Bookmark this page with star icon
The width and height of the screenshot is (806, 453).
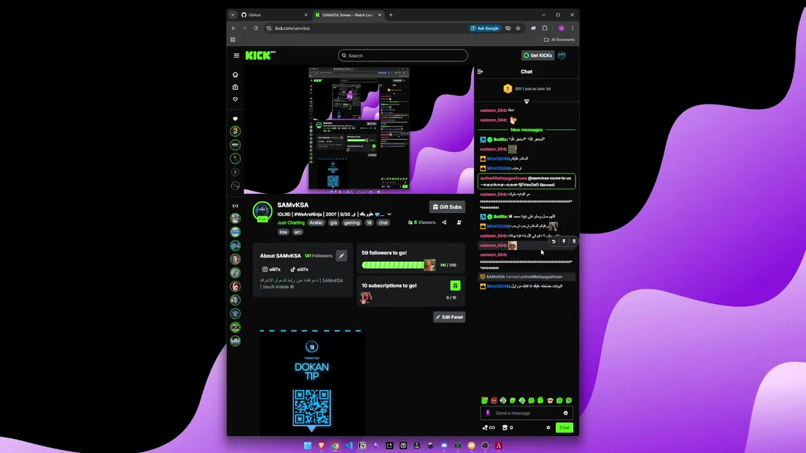(518, 28)
